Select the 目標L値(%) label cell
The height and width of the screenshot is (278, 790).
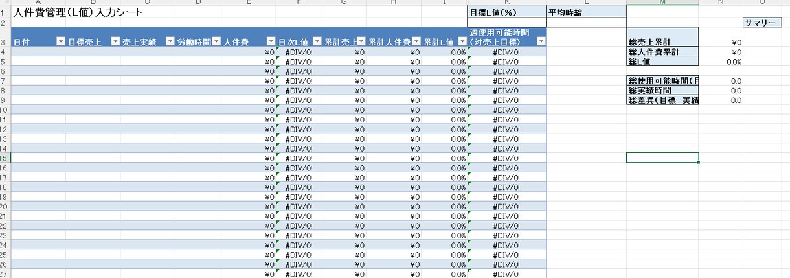507,12
